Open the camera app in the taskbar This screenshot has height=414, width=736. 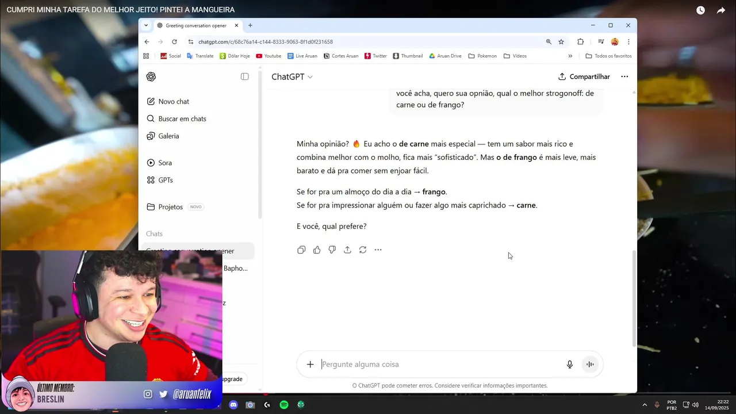click(250, 405)
